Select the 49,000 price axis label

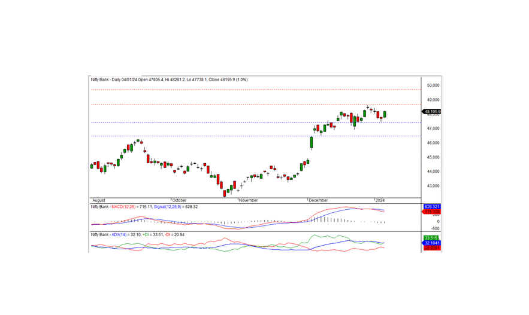[x=433, y=100]
